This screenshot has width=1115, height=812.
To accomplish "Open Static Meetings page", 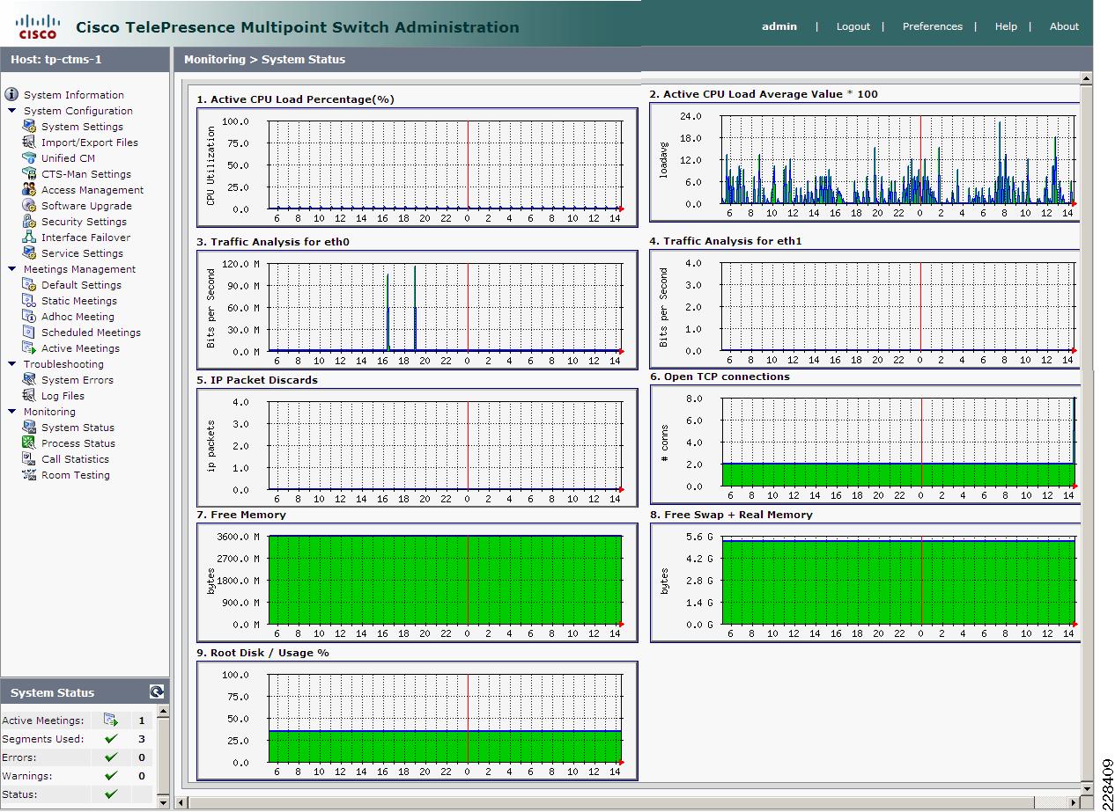I will (x=79, y=301).
